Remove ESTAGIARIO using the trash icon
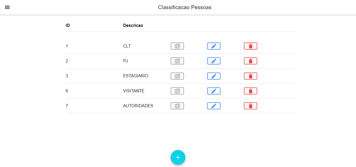 [x=250, y=76]
